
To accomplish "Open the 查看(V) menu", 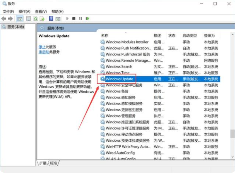I will point(41,12).
